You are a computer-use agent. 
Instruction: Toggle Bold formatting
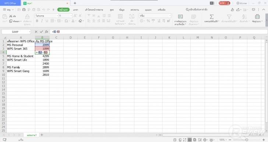pyautogui.click(x=37, y=21)
